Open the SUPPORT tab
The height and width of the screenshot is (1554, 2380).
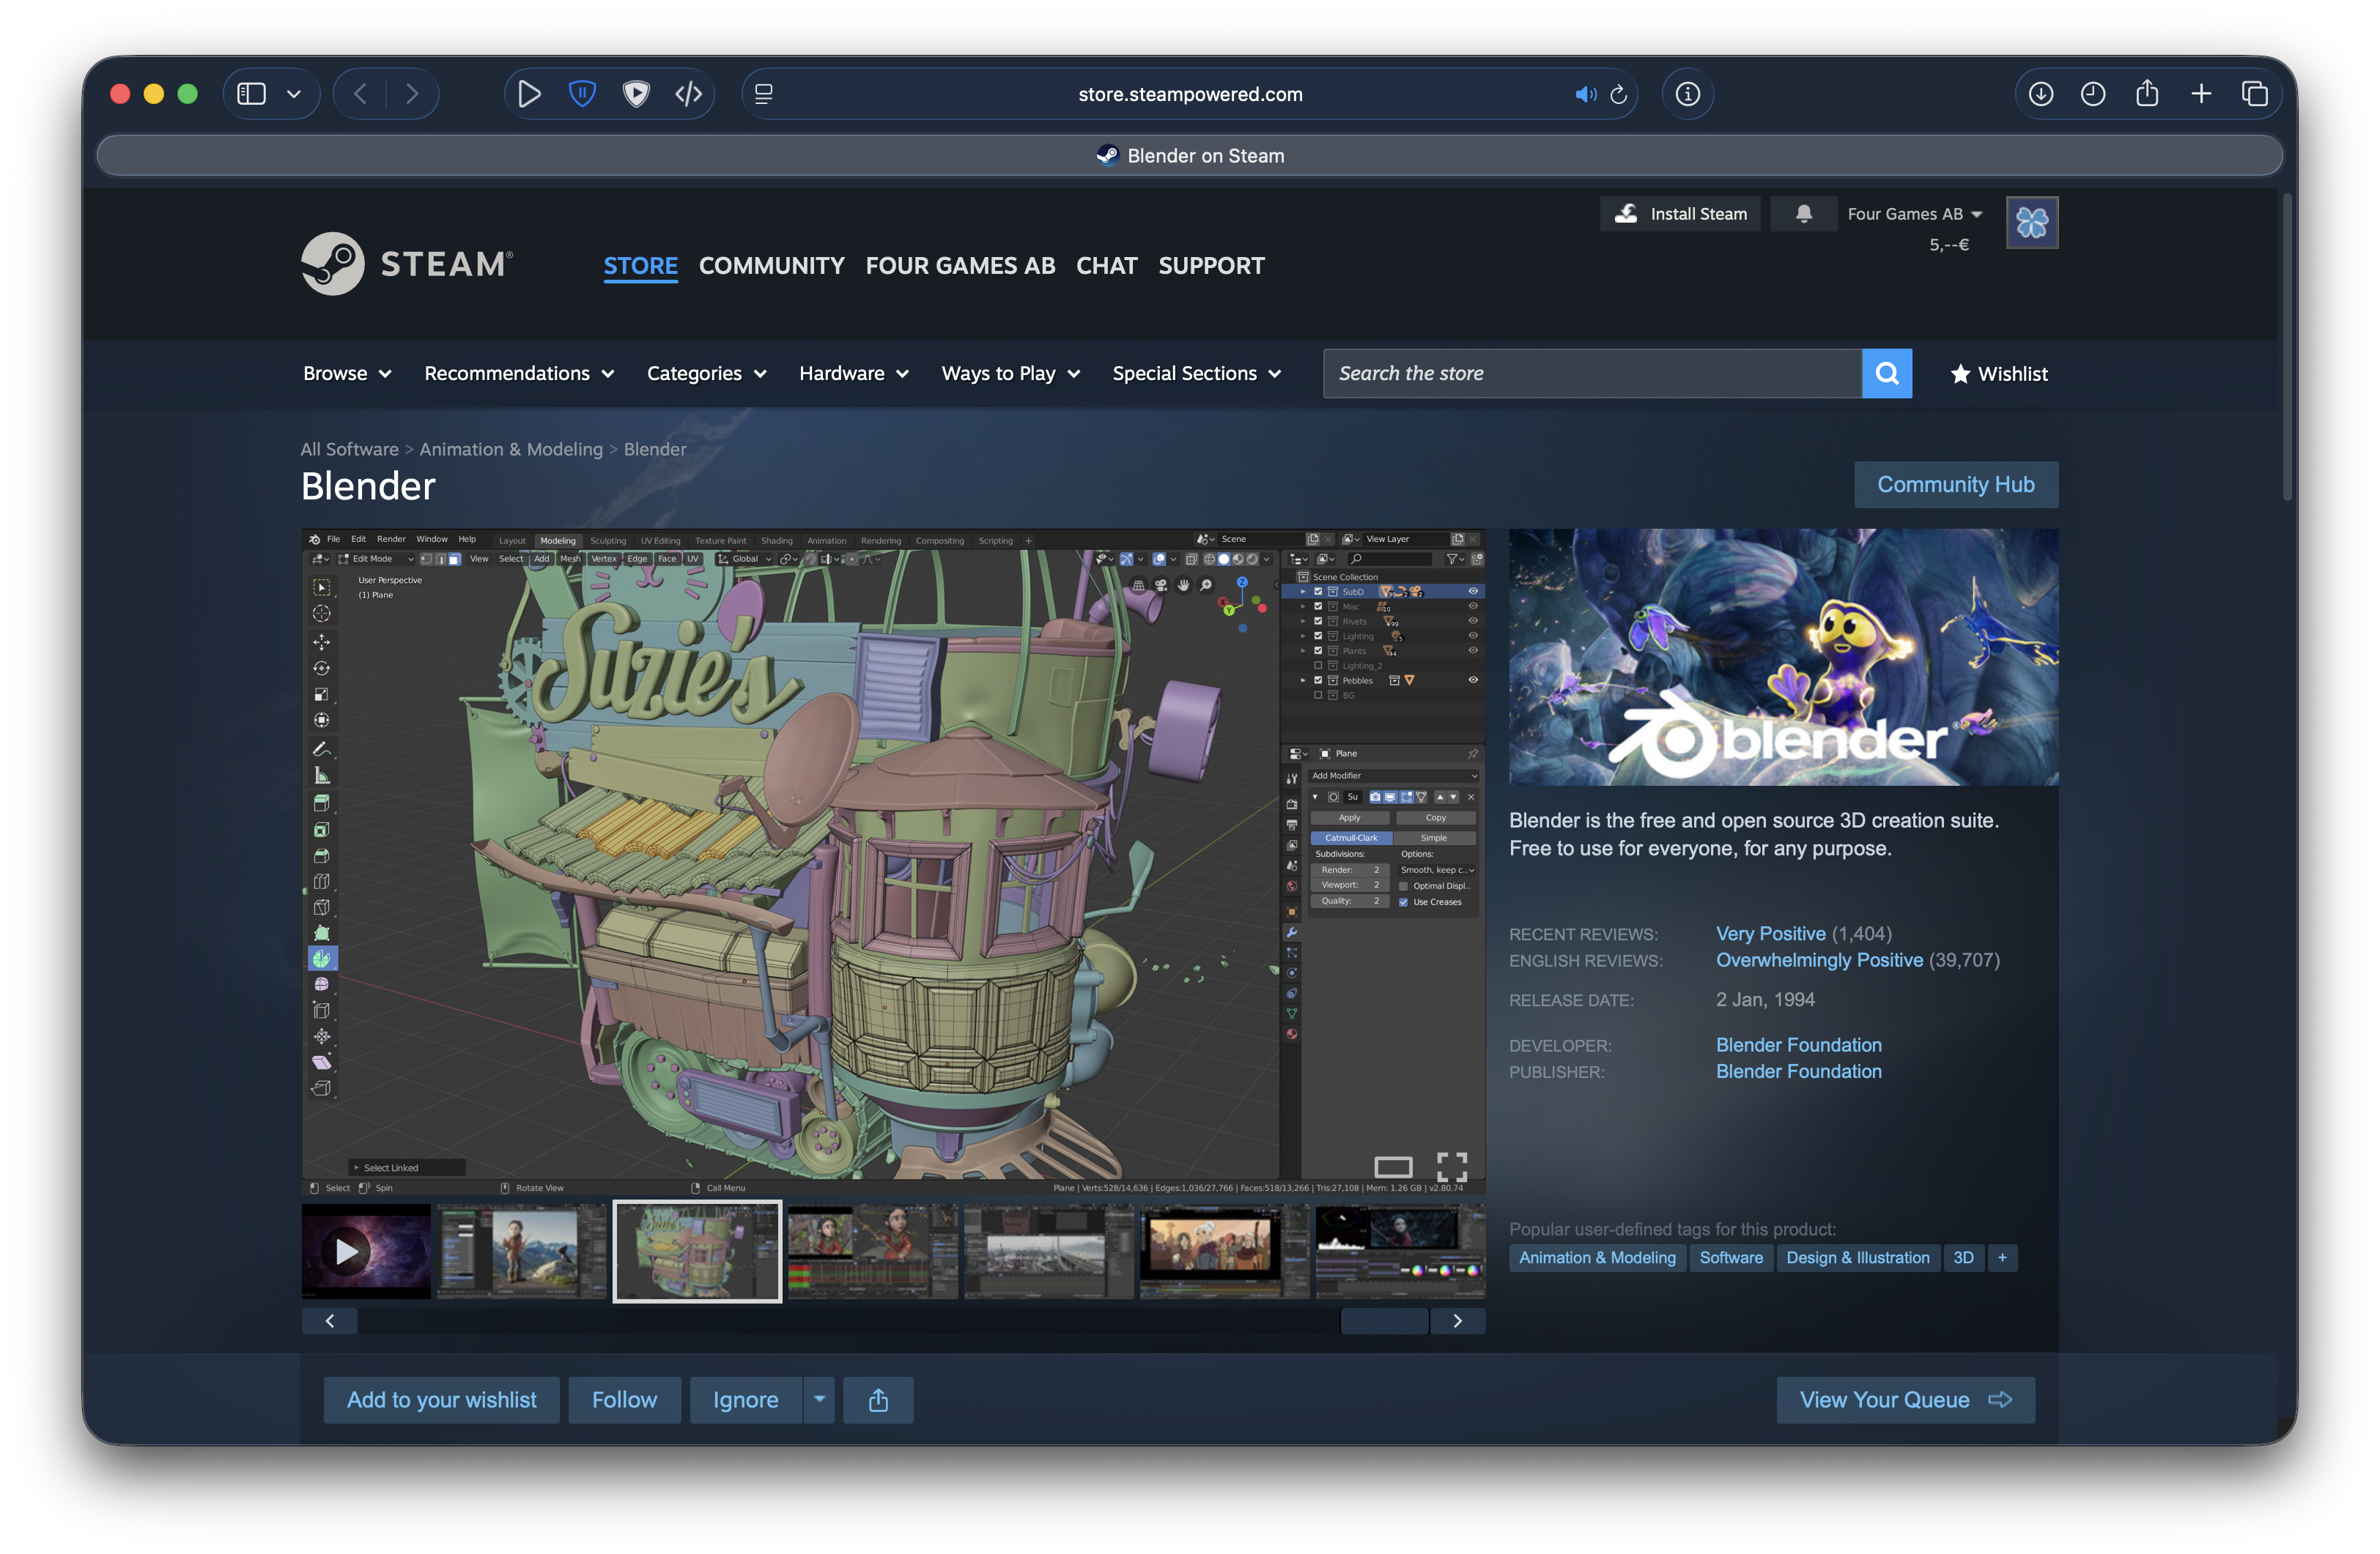point(1212,266)
